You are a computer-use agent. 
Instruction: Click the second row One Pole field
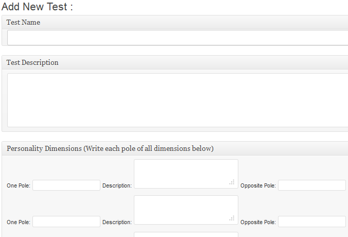(x=66, y=222)
